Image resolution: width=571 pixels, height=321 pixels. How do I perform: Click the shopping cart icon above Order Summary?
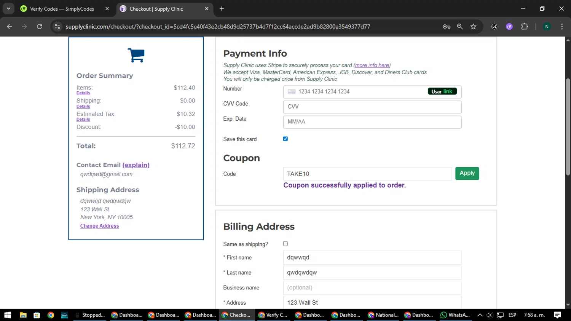pos(136,55)
